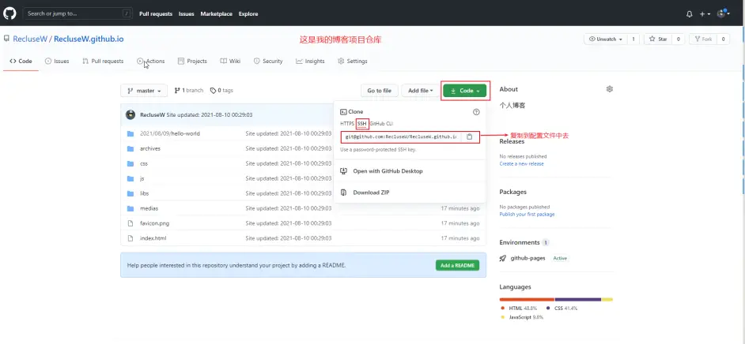
Task: Click the hello-world folder icon
Action: pos(130,133)
